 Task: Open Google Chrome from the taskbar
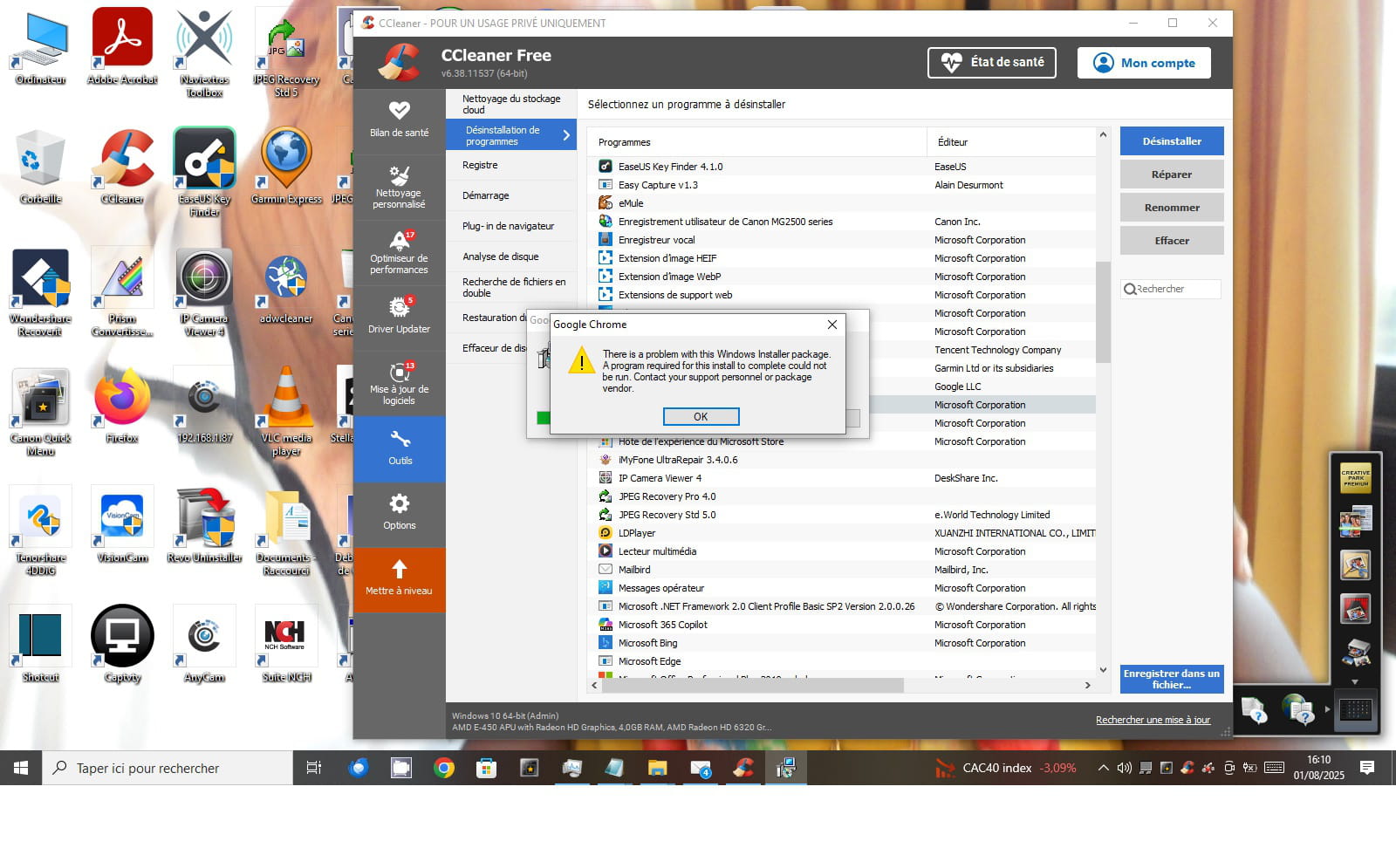444,768
